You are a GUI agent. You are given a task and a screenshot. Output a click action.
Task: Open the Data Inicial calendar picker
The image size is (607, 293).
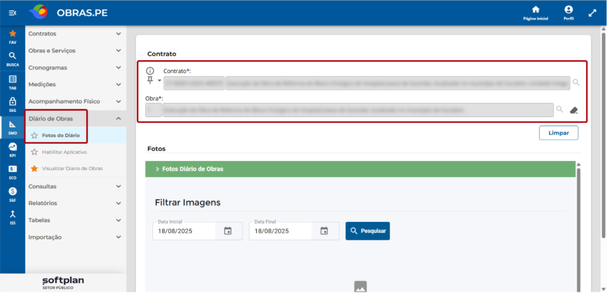tap(228, 231)
